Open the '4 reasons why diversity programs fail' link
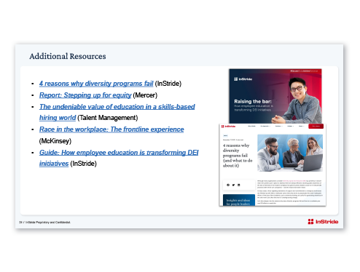Image resolution: width=360 pixels, height=272 pixels. [x=96, y=84]
